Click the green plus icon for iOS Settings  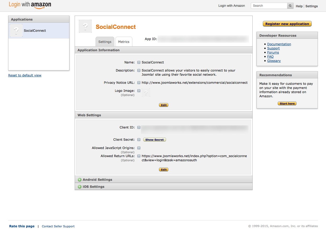point(80,187)
